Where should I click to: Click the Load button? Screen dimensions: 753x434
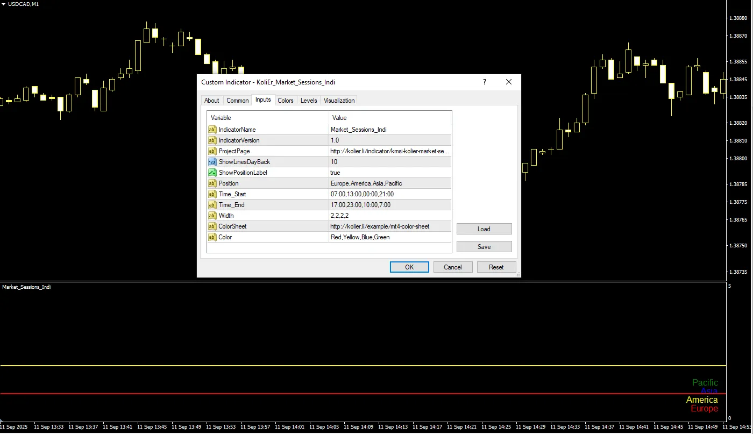(484, 229)
